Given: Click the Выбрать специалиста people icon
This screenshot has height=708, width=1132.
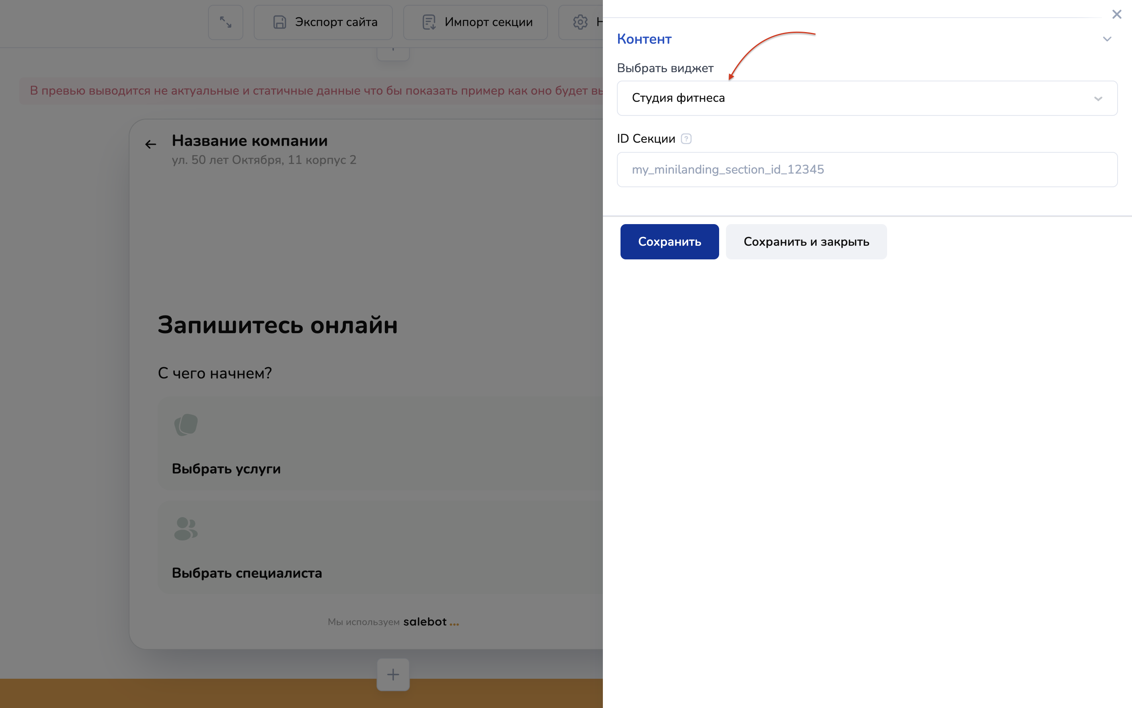Looking at the screenshot, I should coord(186,529).
